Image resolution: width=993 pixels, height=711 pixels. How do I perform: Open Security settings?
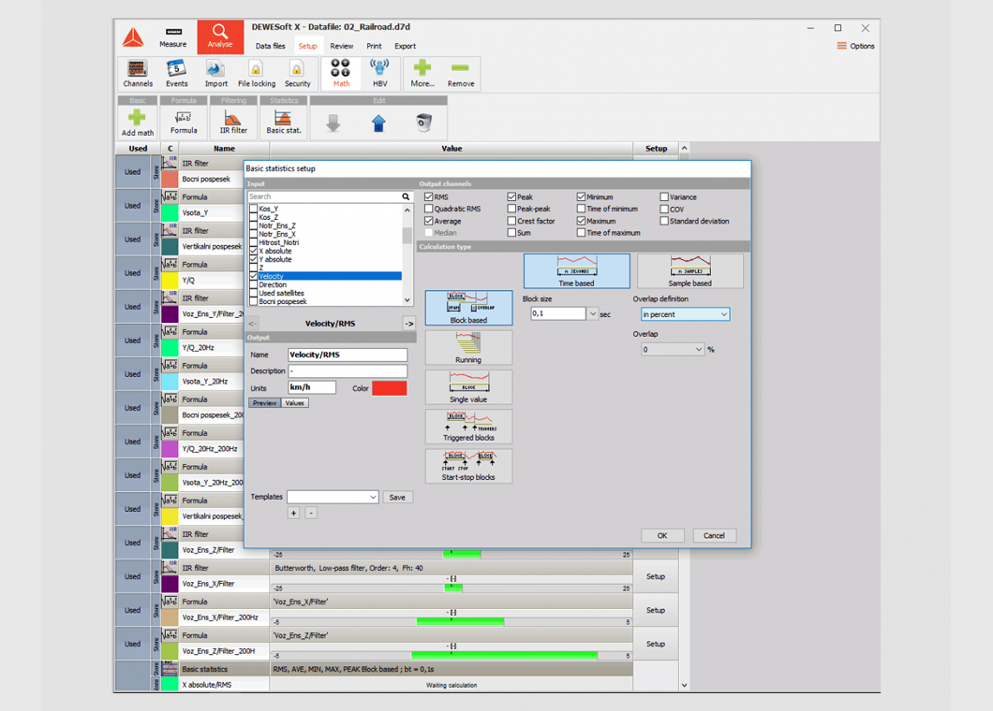(x=297, y=73)
